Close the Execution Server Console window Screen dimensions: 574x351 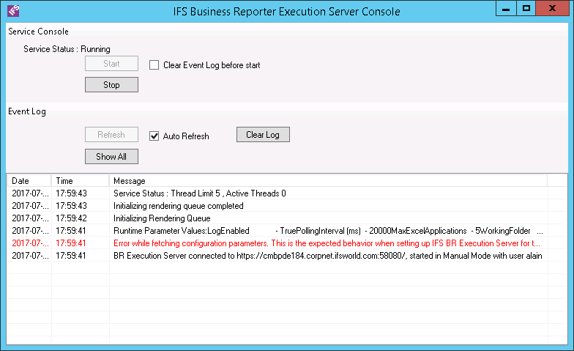pos(553,8)
